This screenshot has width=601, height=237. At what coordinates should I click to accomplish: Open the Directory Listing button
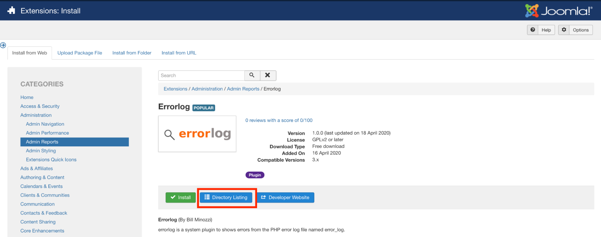pos(226,197)
